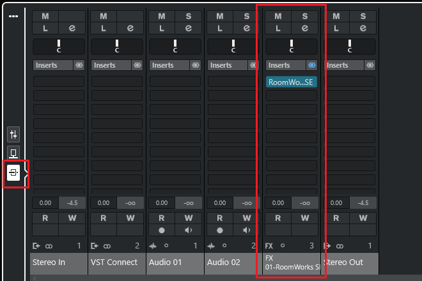Show the fader section icon
The width and height of the screenshot is (422, 281).
[x=13, y=134]
